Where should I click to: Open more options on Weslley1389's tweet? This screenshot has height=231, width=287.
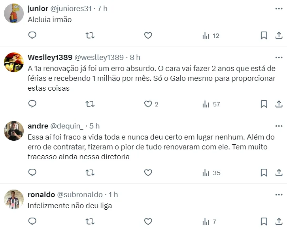278,58
